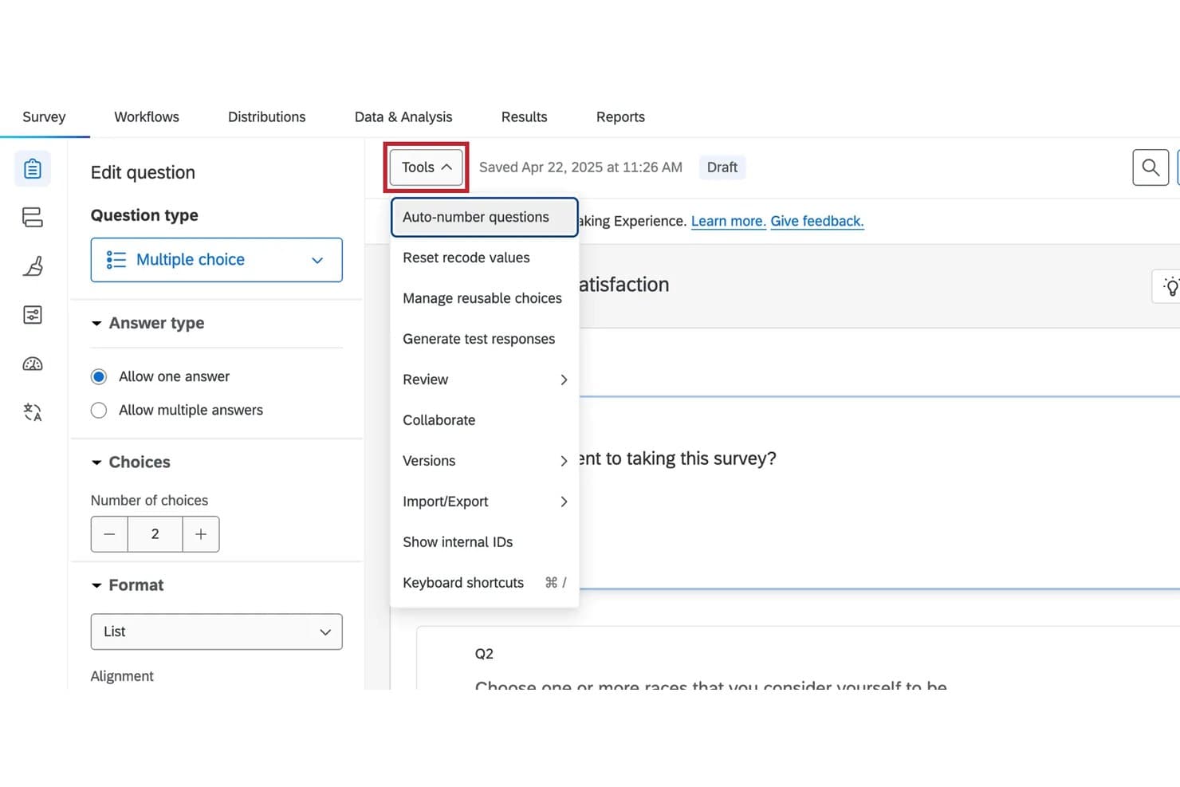Decrease number of choices with minus button
This screenshot has width=1180, height=787.
click(109, 534)
